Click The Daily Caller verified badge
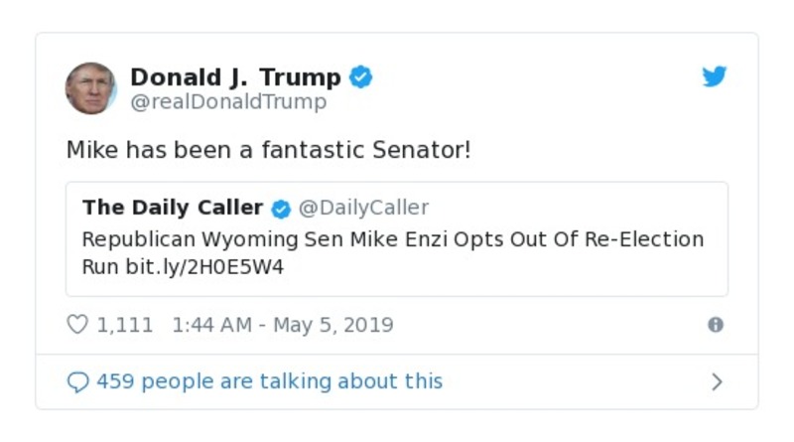794x442 pixels. [x=281, y=208]
